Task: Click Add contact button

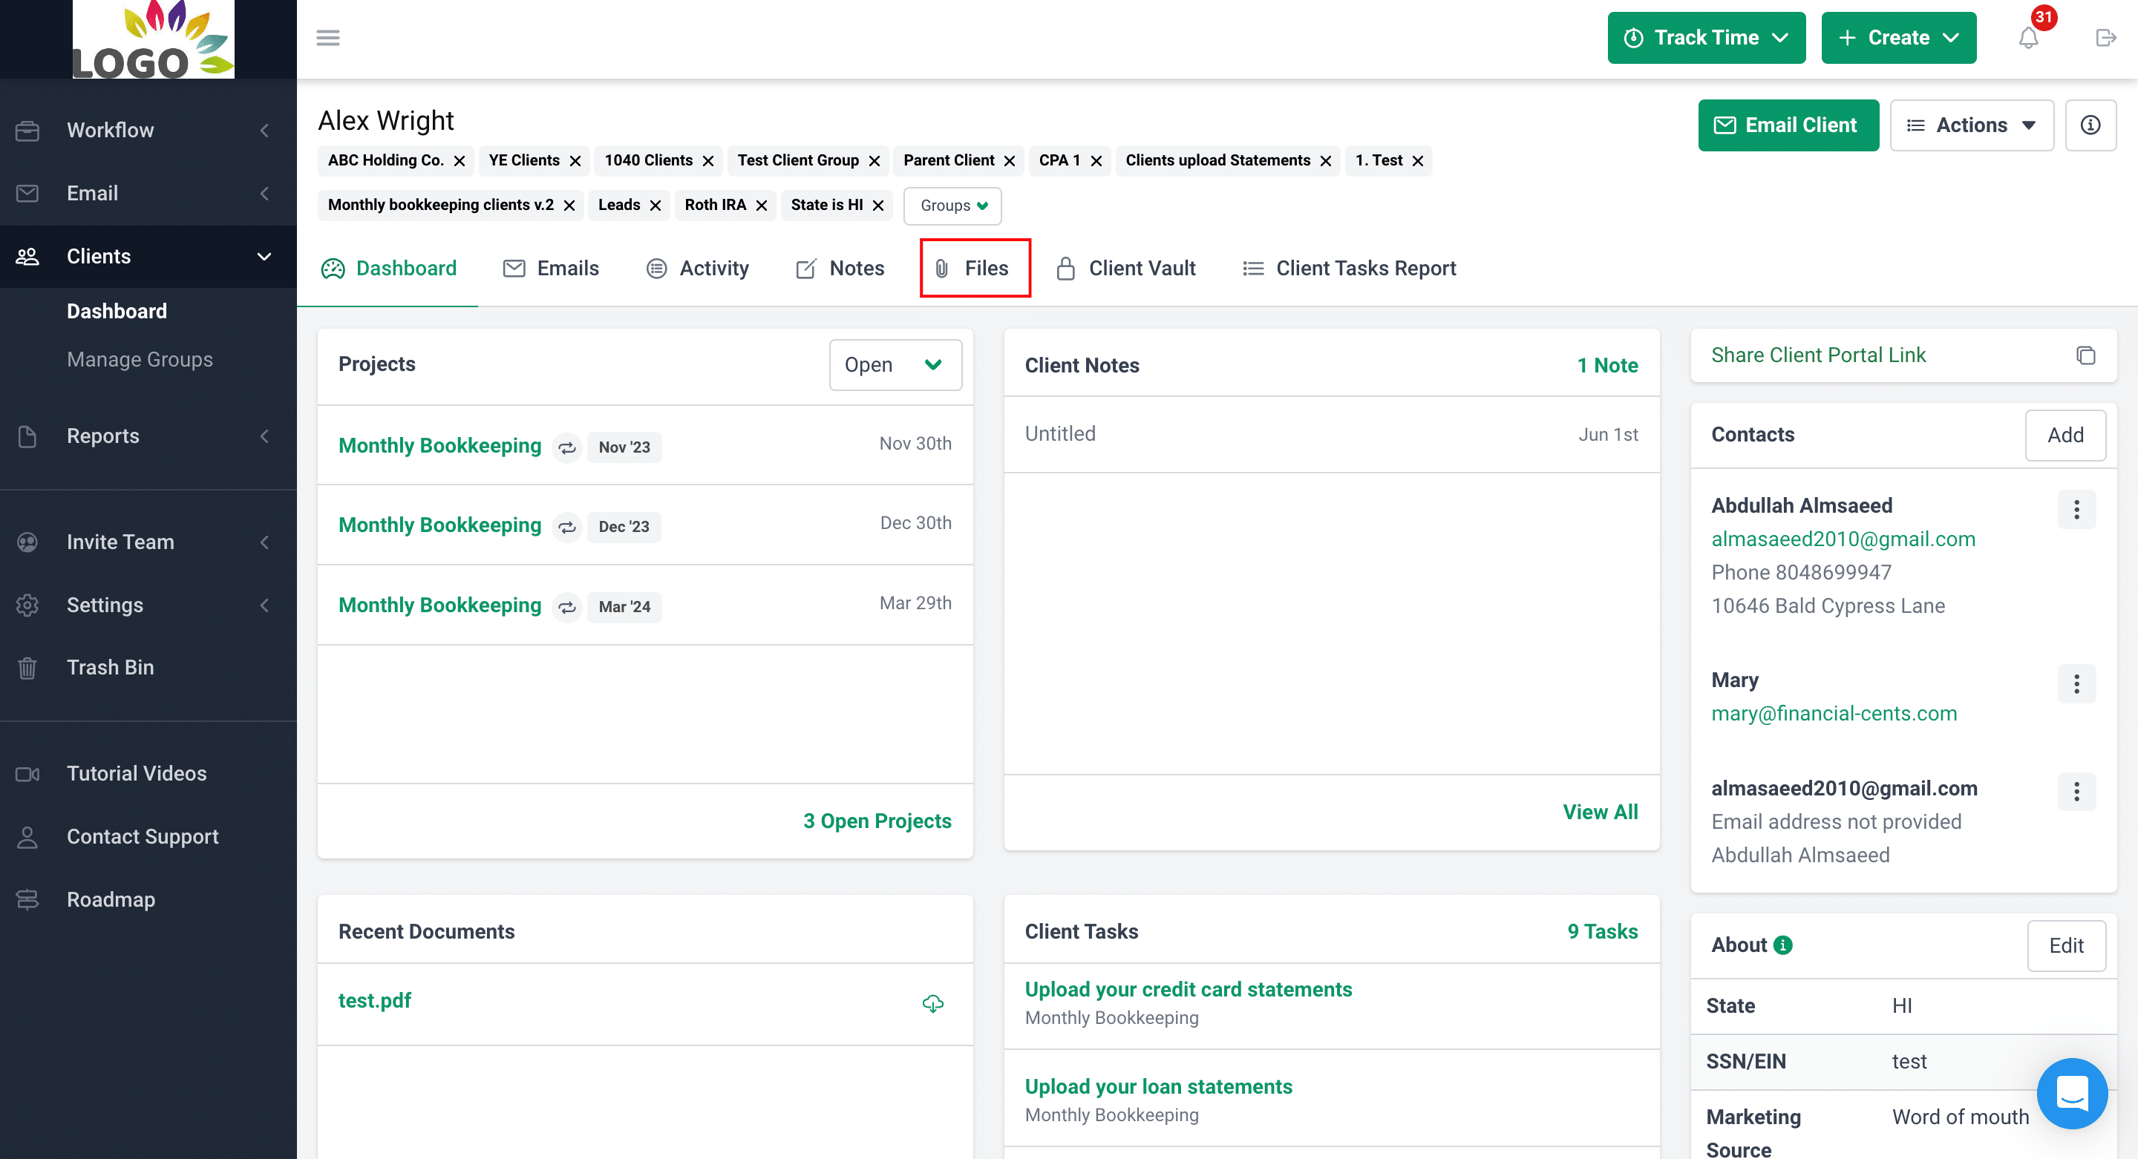Action: tap(2065, 436)
